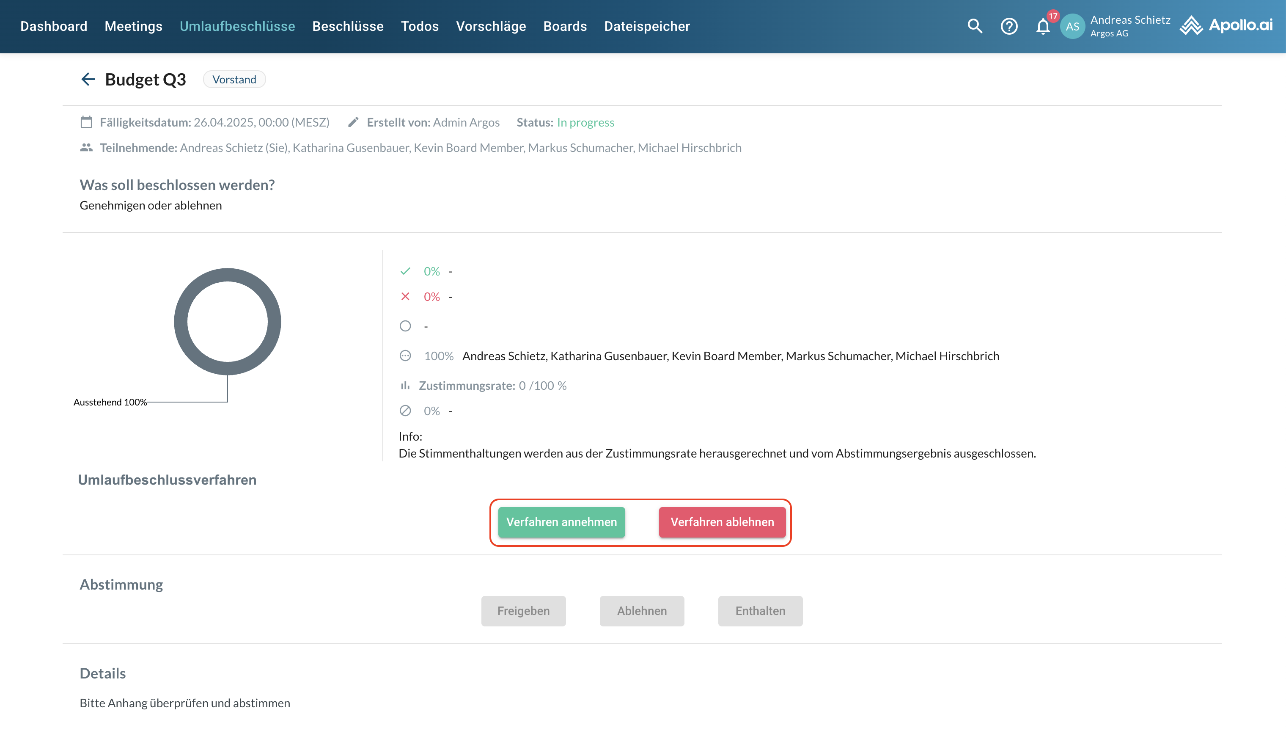Click the Vorstand tag chip
1286x739 pixels.
tap(234, 80)
